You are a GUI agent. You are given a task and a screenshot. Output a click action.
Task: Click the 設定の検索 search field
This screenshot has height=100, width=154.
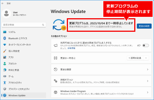click(24, 25)
